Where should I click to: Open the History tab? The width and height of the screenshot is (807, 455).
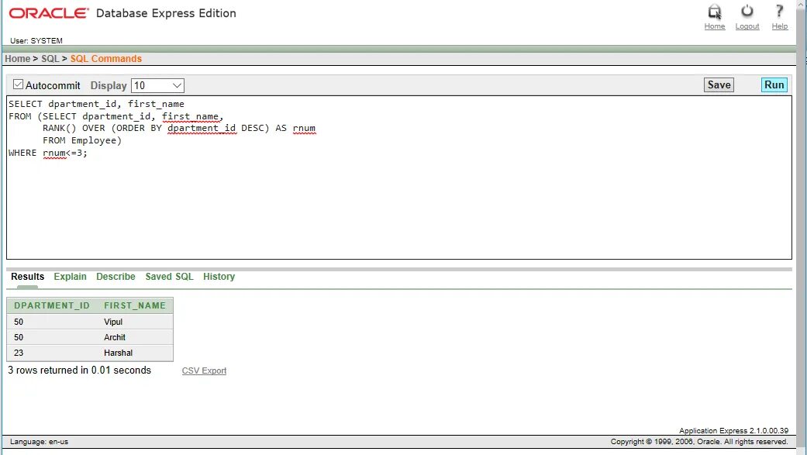tap(219, 277)
